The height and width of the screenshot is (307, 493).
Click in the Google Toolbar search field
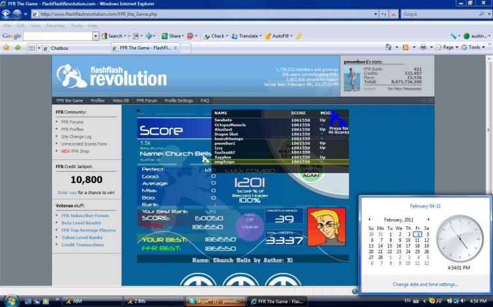pyautogui.click(x=58, y=37)
